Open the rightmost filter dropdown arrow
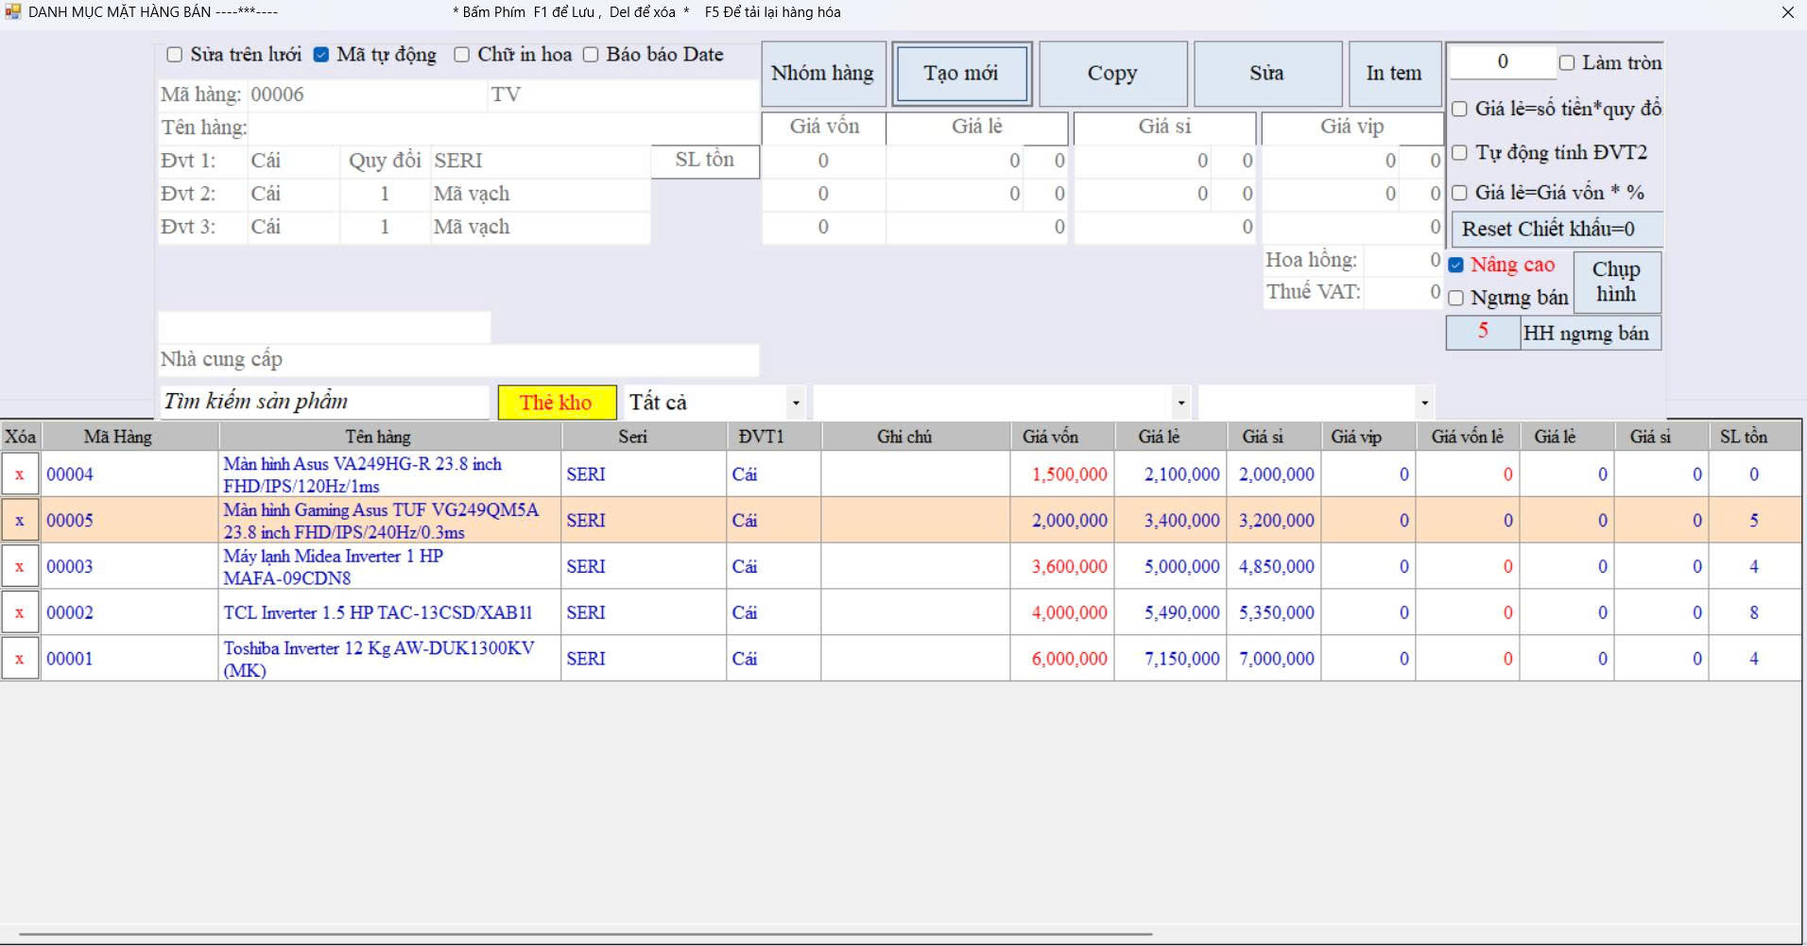Screen dimensions: 1807x946 (1424, 404)
